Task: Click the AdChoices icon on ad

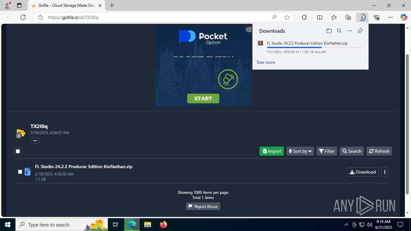Action: (x=248, y=30)
